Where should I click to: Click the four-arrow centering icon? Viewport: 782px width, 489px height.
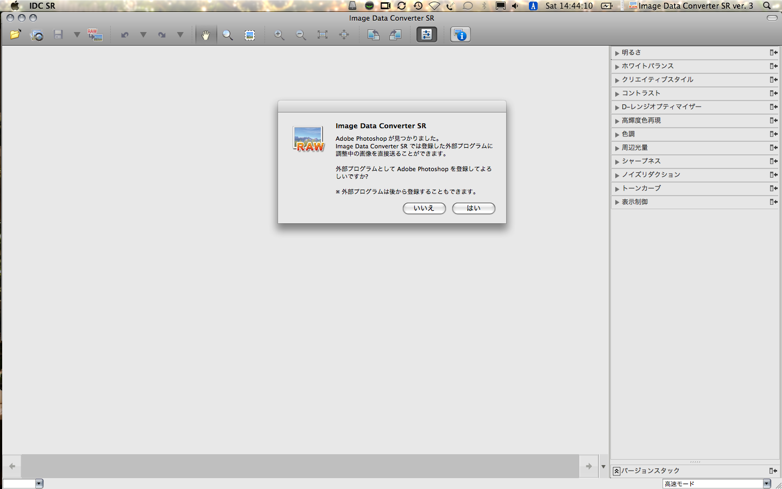click(344, 35)
